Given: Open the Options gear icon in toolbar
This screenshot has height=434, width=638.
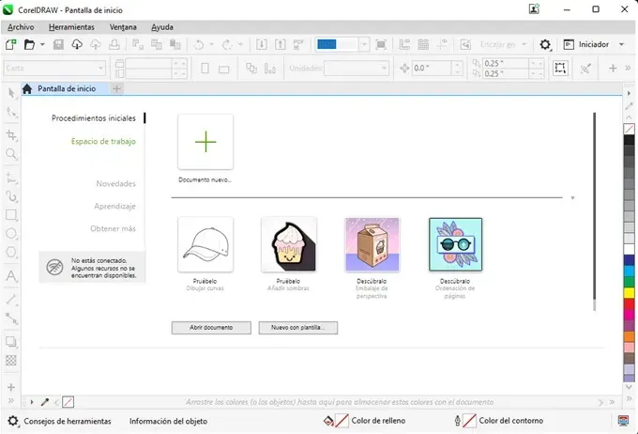Looking at the screenshot, I should point(545,44).
